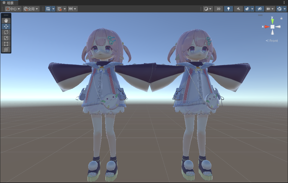Select the combined Transform tool
288x183 pixels.
click(6, 50)
